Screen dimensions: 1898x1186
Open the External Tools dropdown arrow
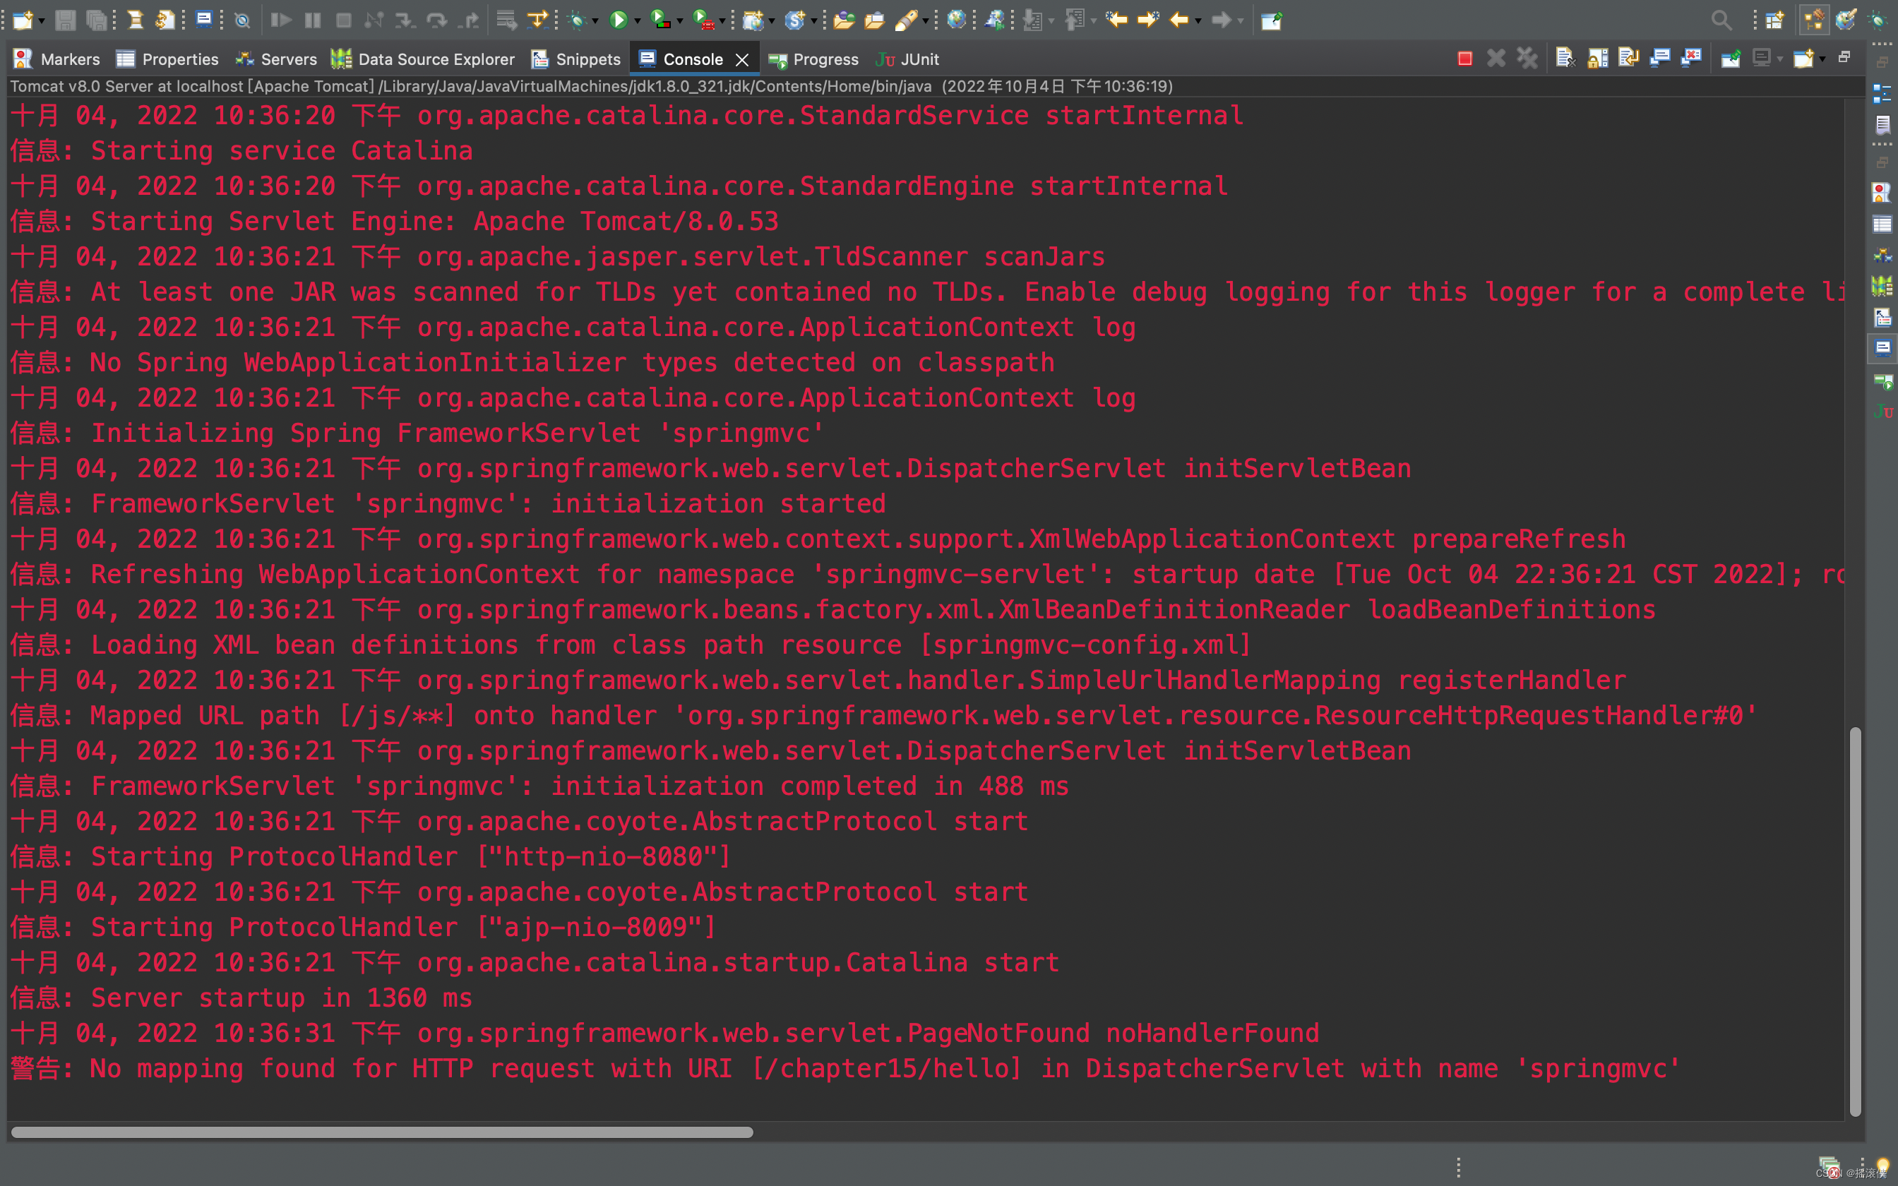[722, 21]
